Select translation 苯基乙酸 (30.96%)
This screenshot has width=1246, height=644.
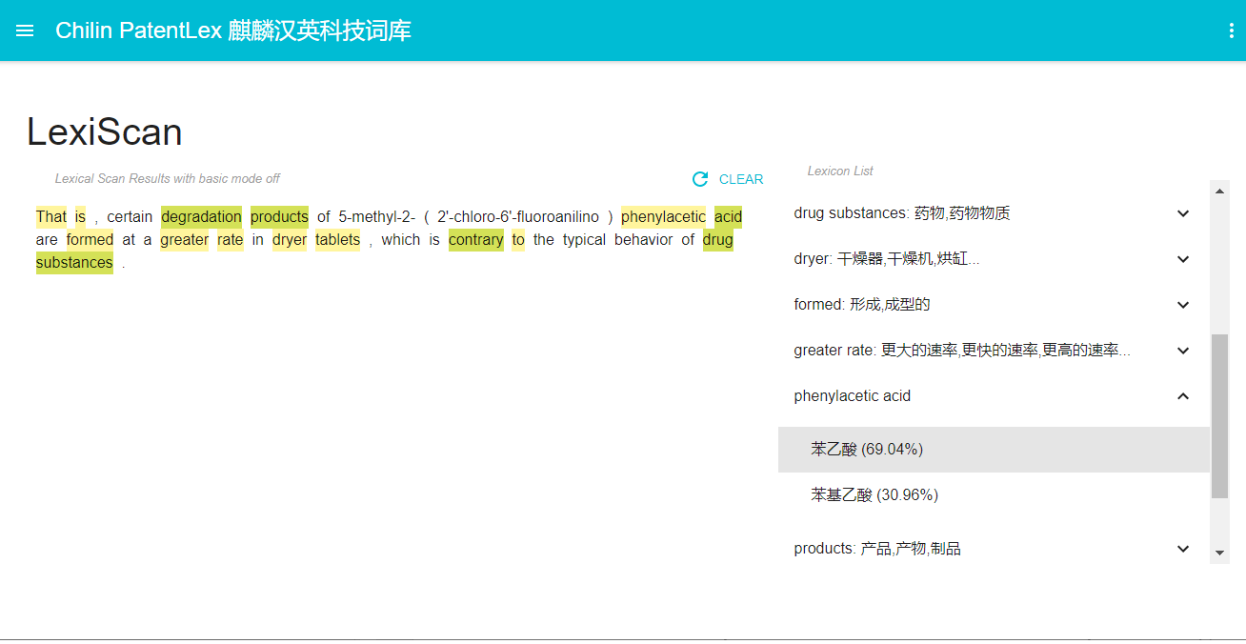pos(994,495)
